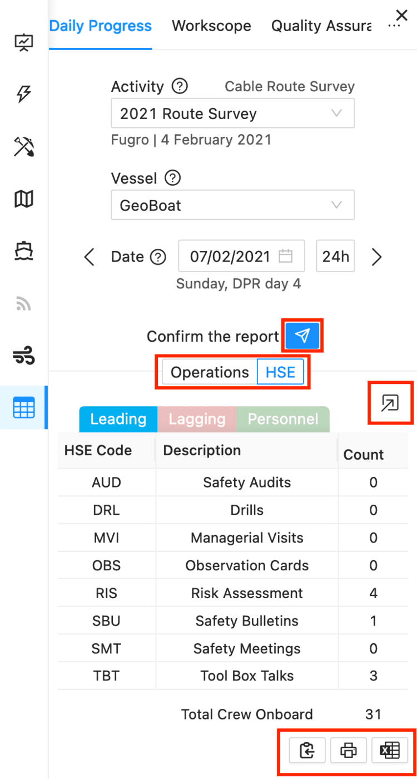417x779 pixels.
Task: Select the table grid sidebar icon
Action: pos(24,408)
